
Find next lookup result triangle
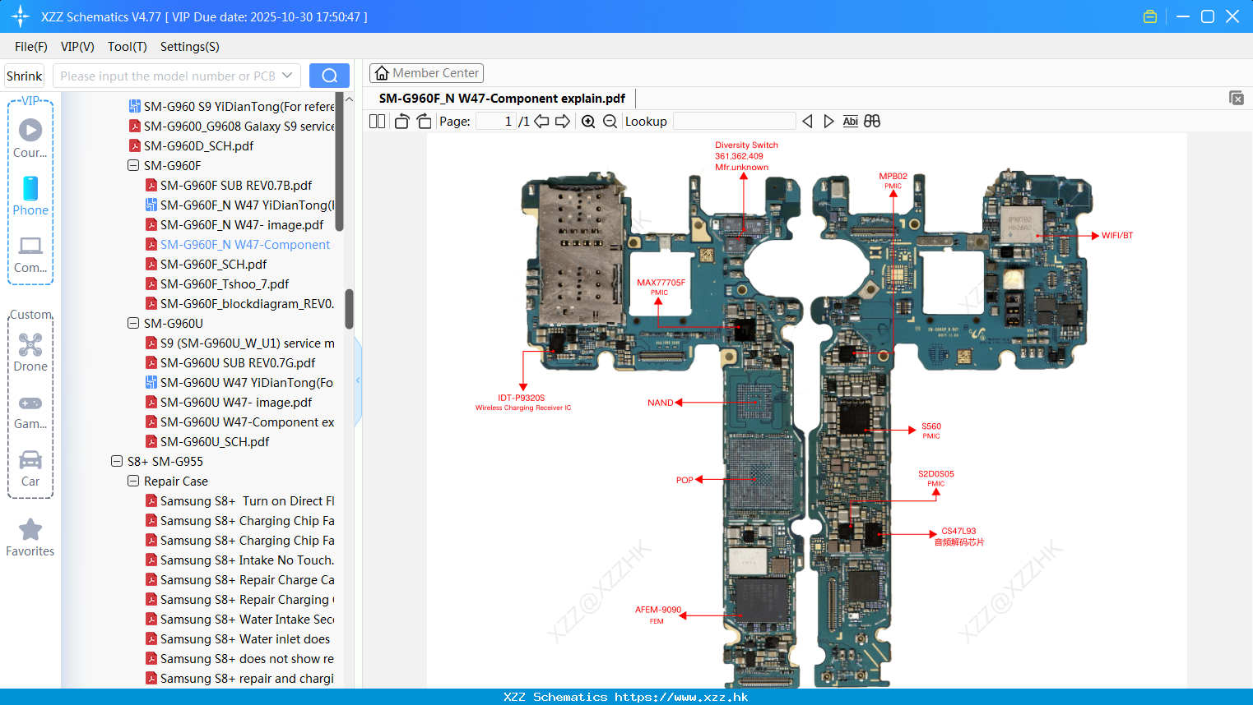(x=828, y=121)
